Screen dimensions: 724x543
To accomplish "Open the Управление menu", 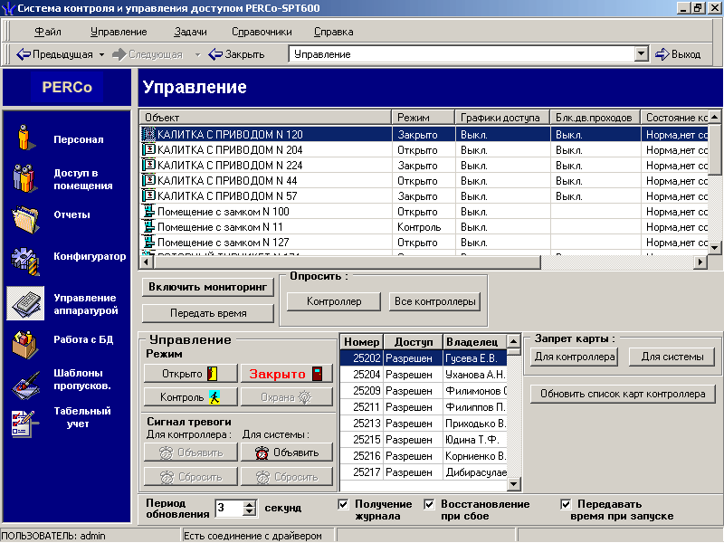I will [x=119, y=32].
